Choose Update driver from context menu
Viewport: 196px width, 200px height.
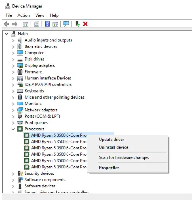111,140
